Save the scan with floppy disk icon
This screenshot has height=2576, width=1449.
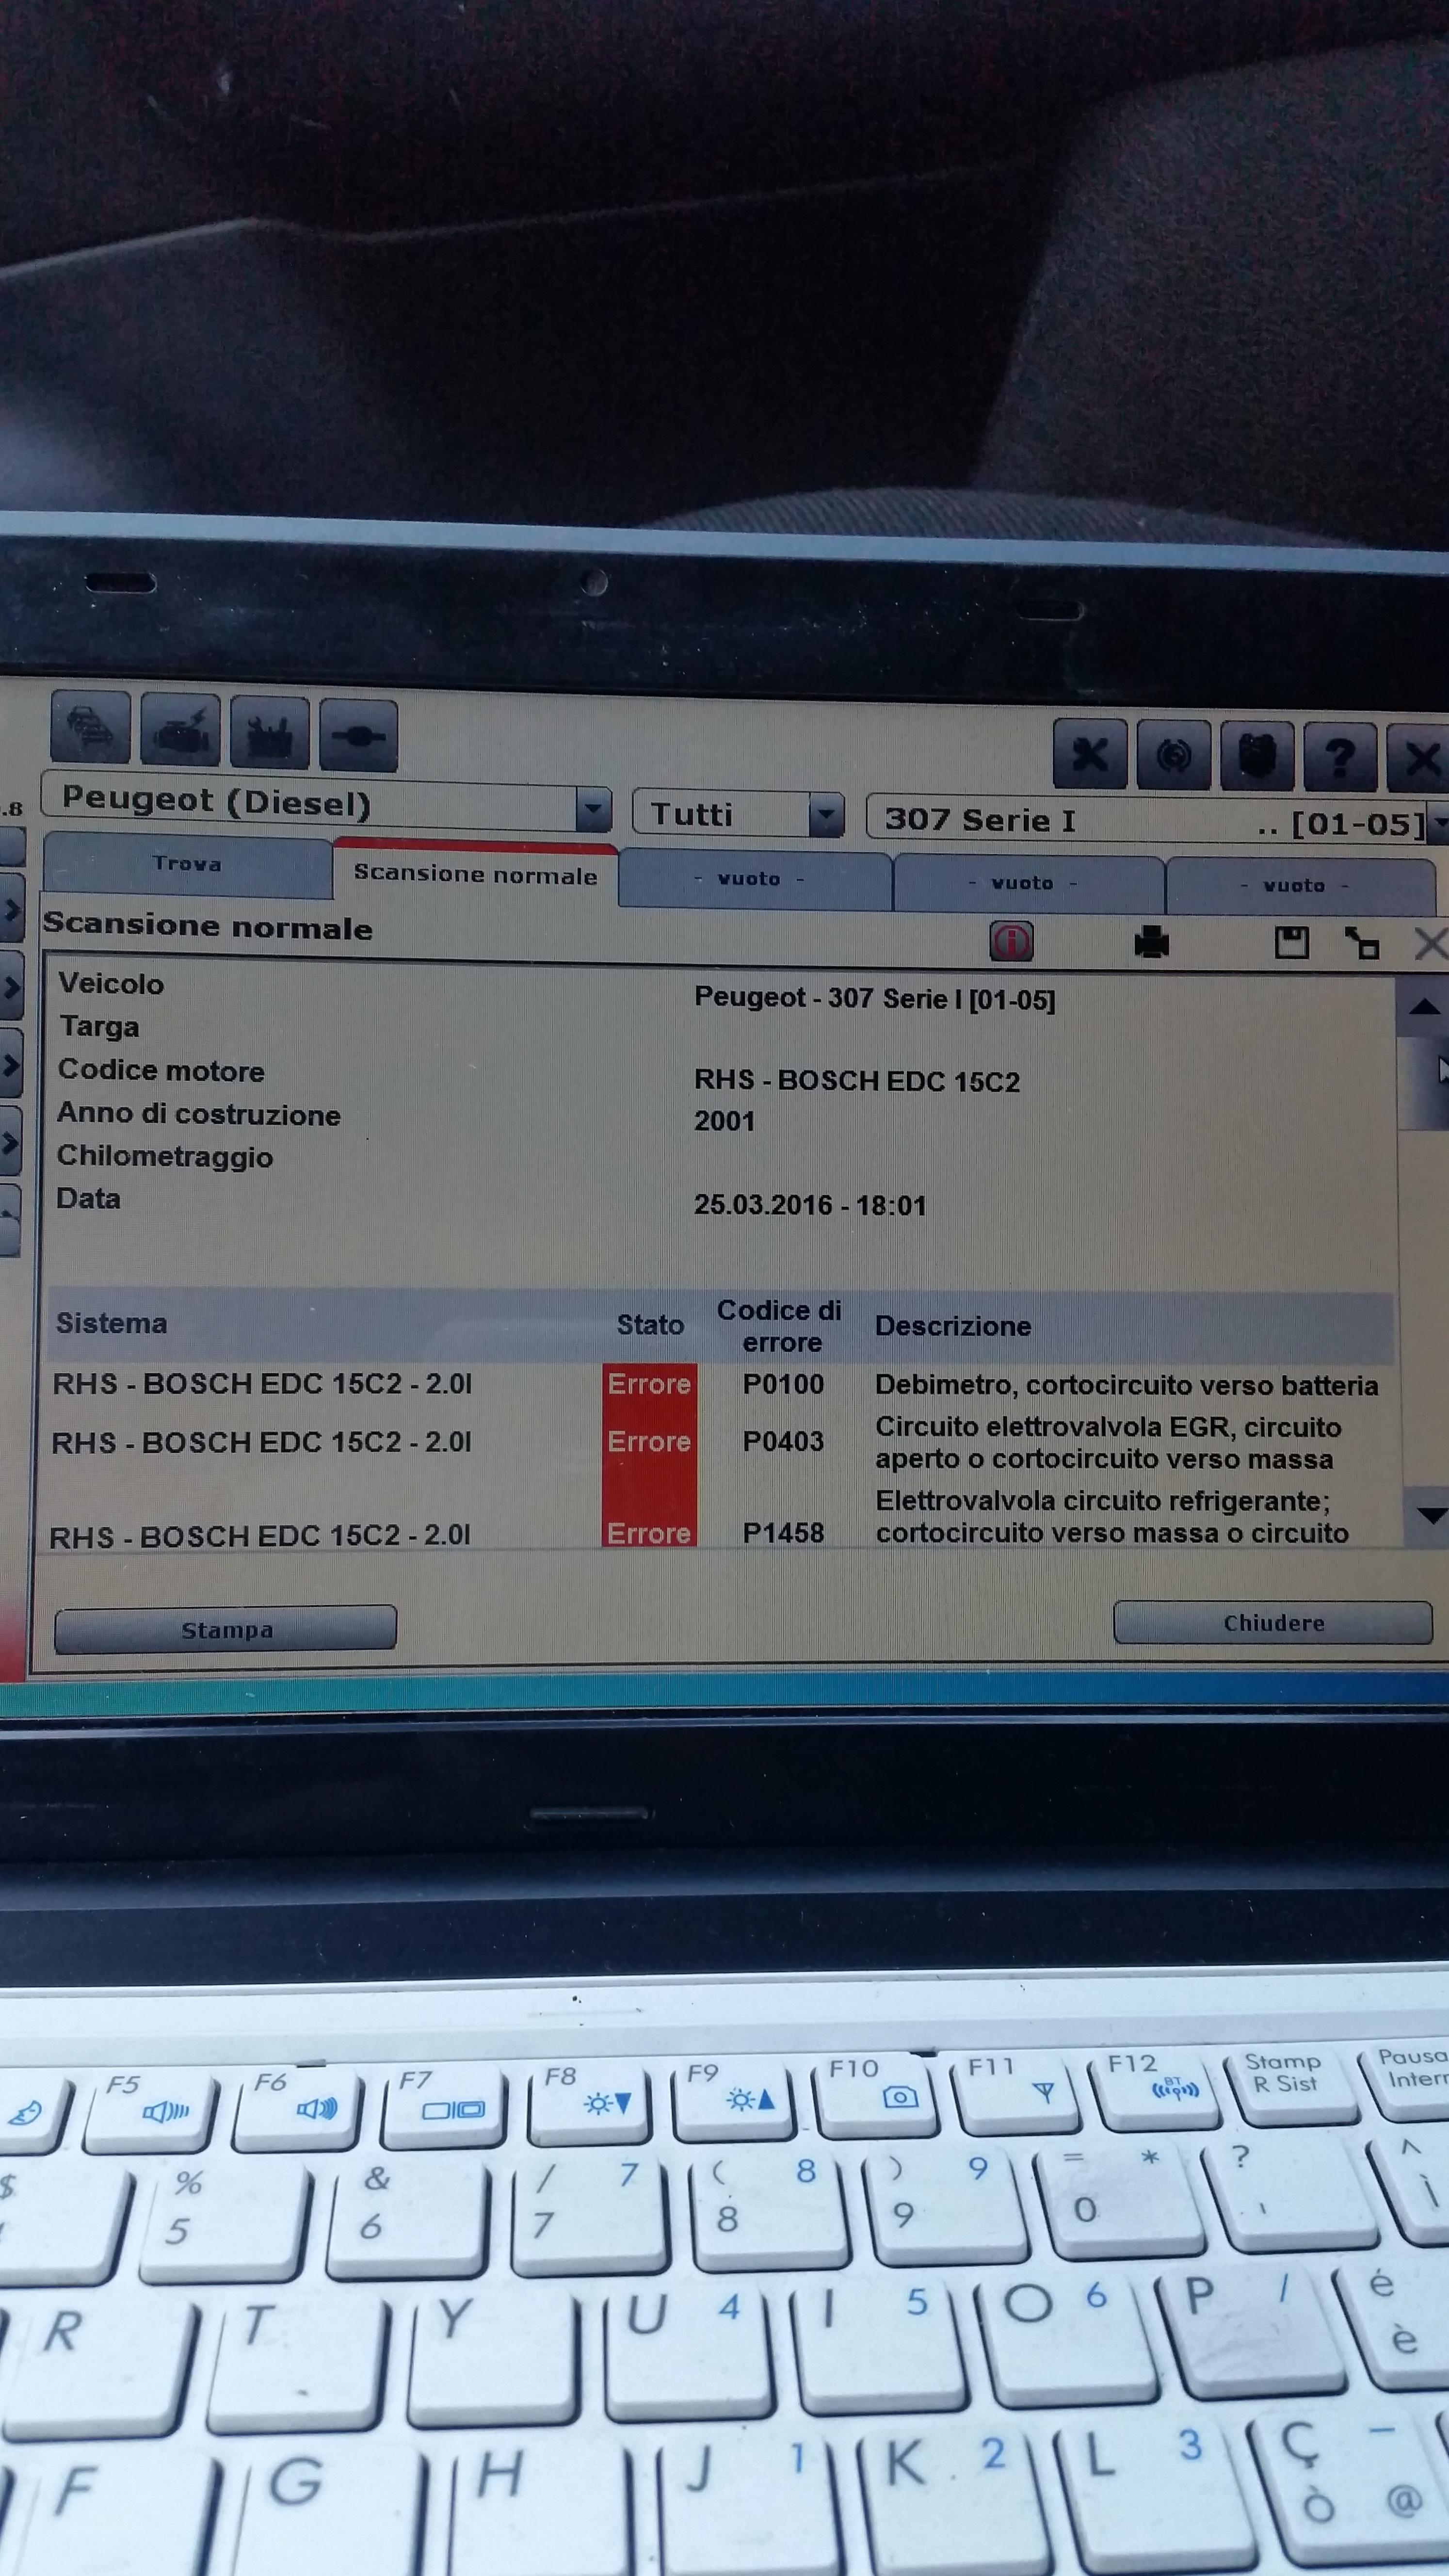coord(1291,943)
